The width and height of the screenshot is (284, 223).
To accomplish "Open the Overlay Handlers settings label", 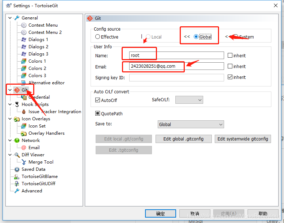I will tap(47, 133).
